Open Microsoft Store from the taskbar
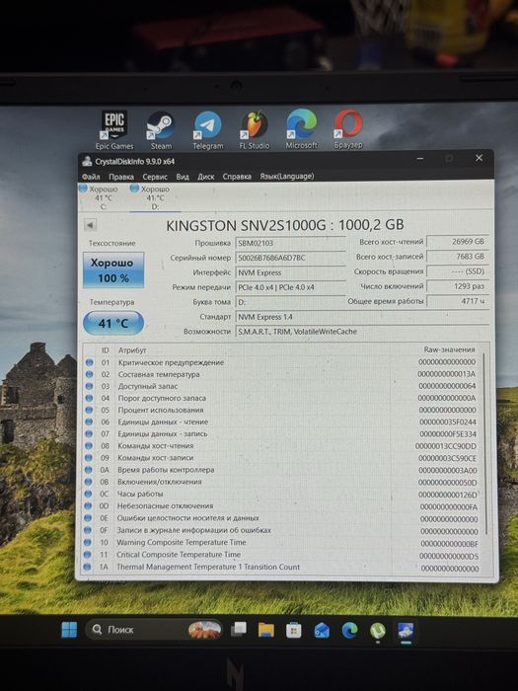 294,631
